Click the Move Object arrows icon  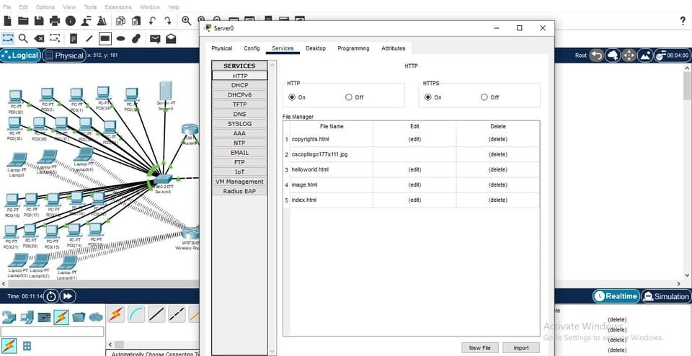coord(629,55)
